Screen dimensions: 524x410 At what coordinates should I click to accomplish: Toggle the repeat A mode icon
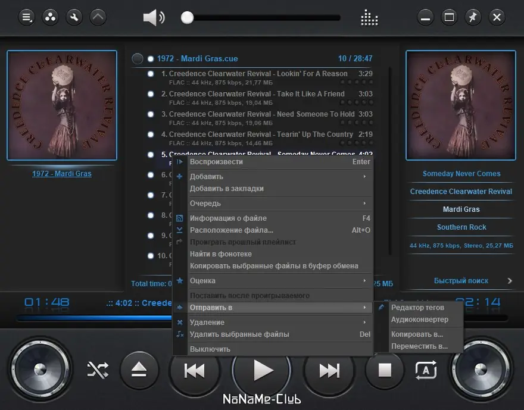(426, 370)
